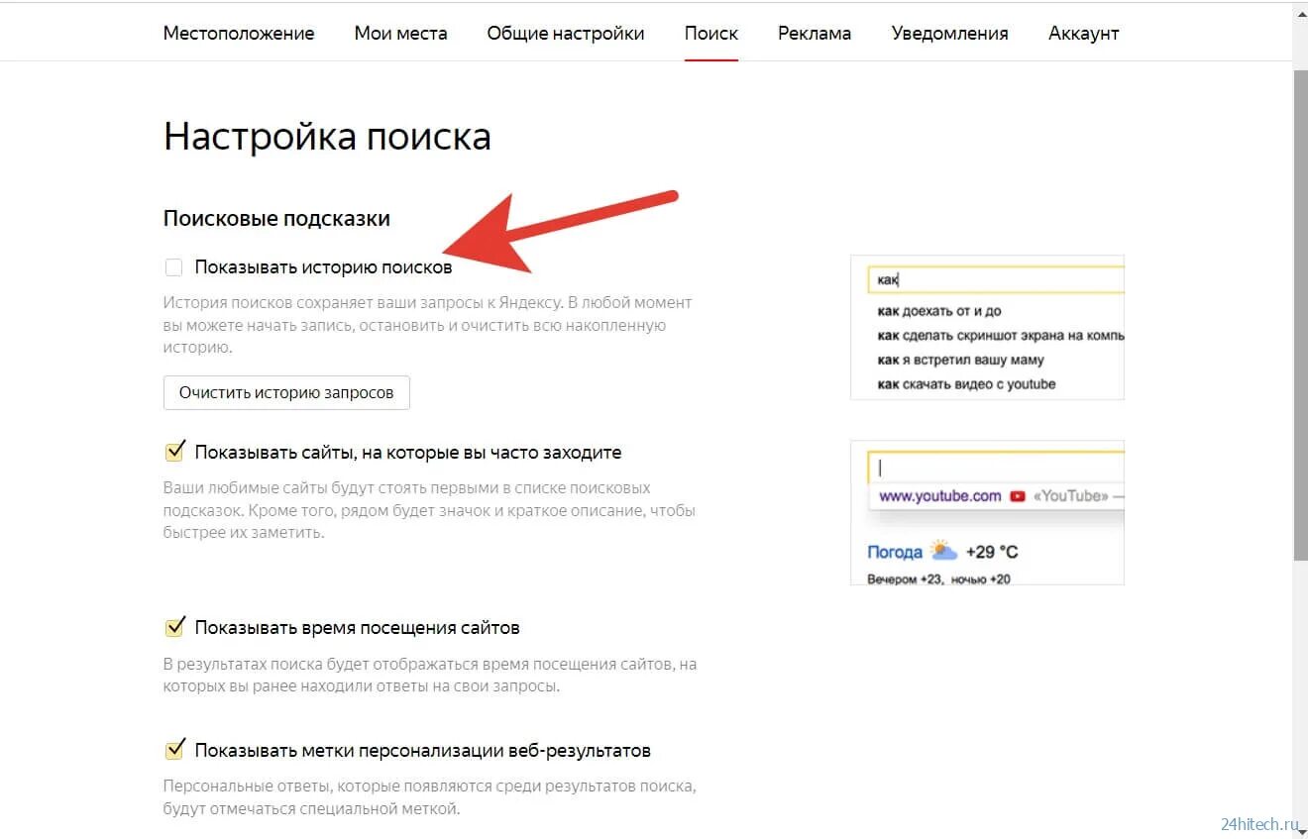Click the 'как скачать видео с youtube' suggestion
Screen dimensions: 1308x839
966,384
